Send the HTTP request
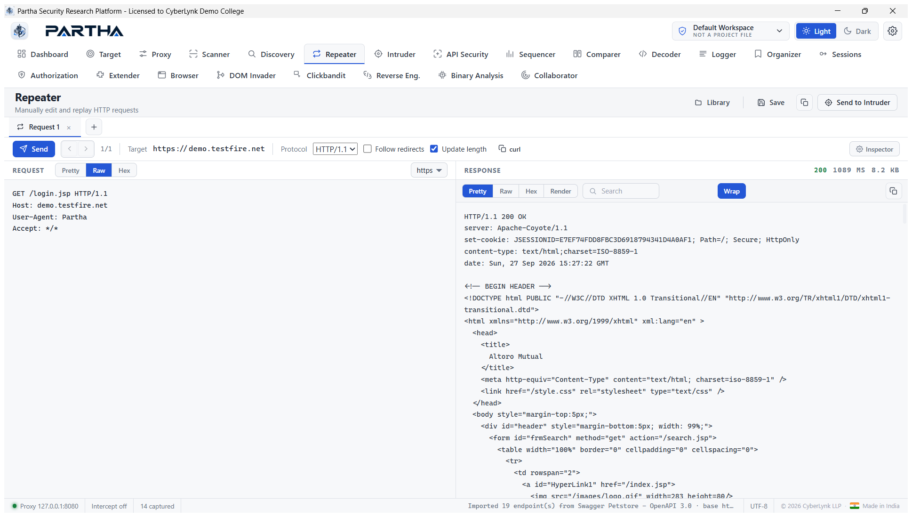Image resolution: width=912 pixels, height=517 pixels. point(34,149)
